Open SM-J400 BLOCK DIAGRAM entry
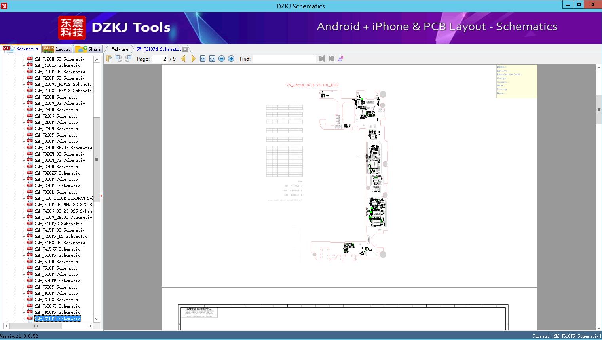Screen dimensions: 602x340 pyautogui.click(x=64, y=198)
